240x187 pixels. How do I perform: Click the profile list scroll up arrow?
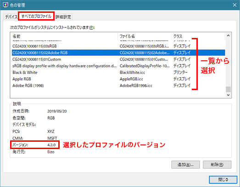(x=228, y=36)
